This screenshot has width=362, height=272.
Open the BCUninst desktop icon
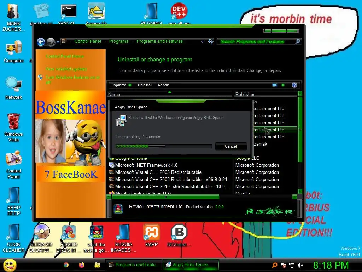[179, 236]
